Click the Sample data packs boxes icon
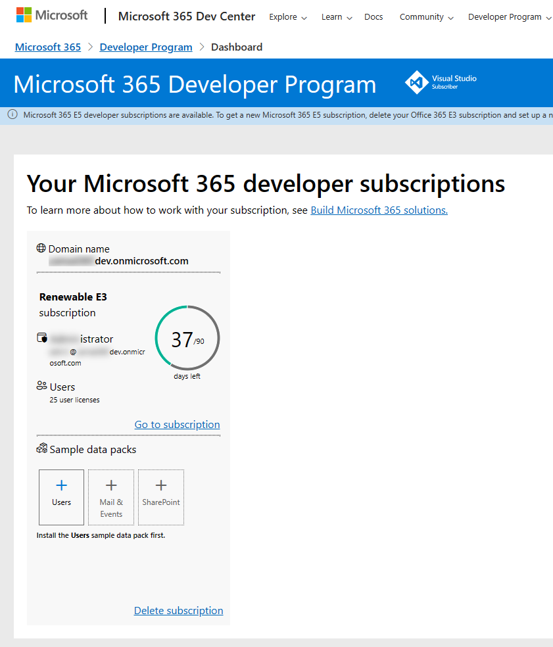This screenshot has height=647, width=553. pyautogui.click(x=41, y=449)
